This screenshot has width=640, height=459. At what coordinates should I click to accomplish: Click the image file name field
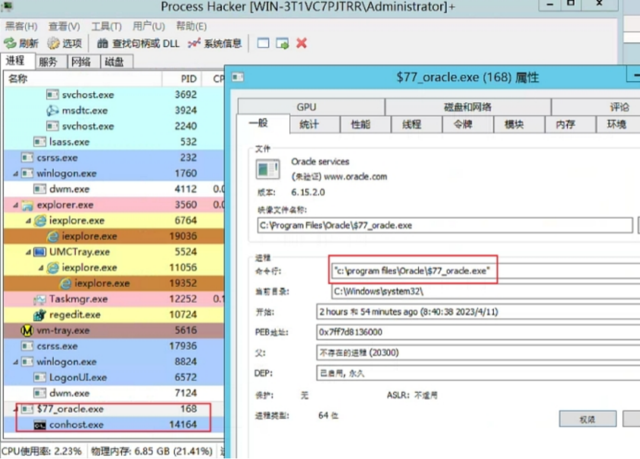[x=445, y=225]
